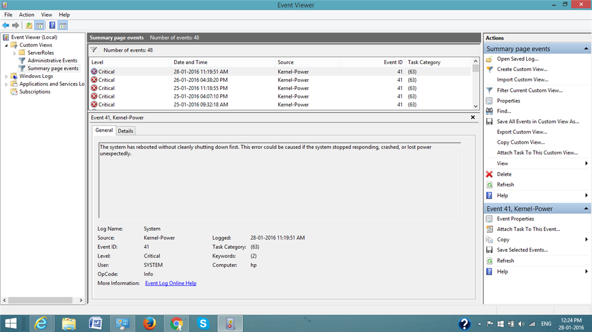Expand Applications and Services Logs node
Image resolution: width=592 pixels, height=332 pixels.
click(x=6, y=84)
